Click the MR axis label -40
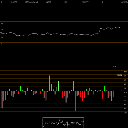The height and width of the screenshot is (128, 128). pyautogui.click(x=125, y=101)
